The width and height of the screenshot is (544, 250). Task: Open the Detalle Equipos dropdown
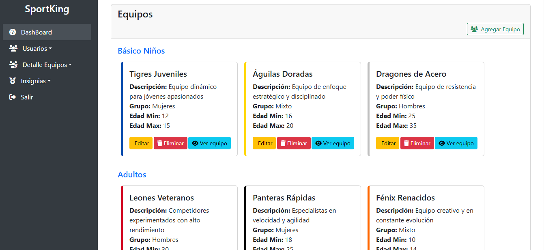pos(45,65)
